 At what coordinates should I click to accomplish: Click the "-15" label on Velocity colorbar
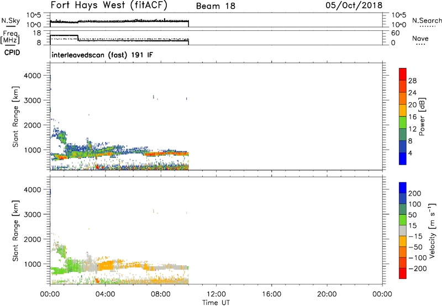point(415,236)
